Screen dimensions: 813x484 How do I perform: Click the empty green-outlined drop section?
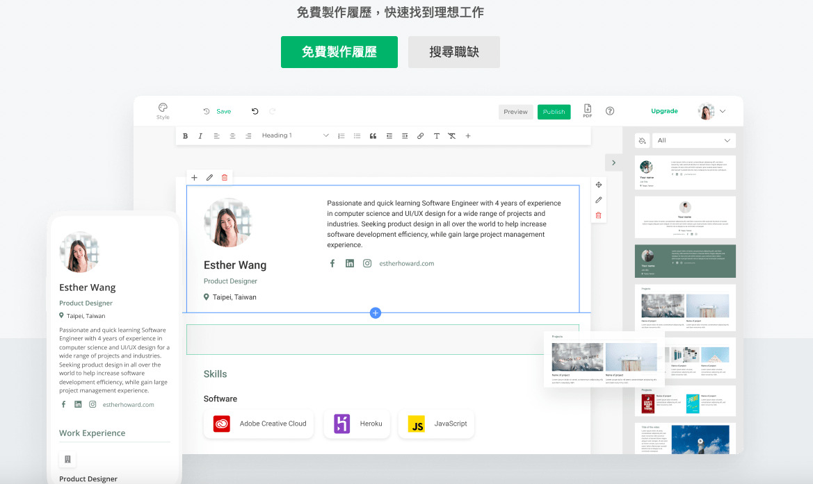click(383, 340)
